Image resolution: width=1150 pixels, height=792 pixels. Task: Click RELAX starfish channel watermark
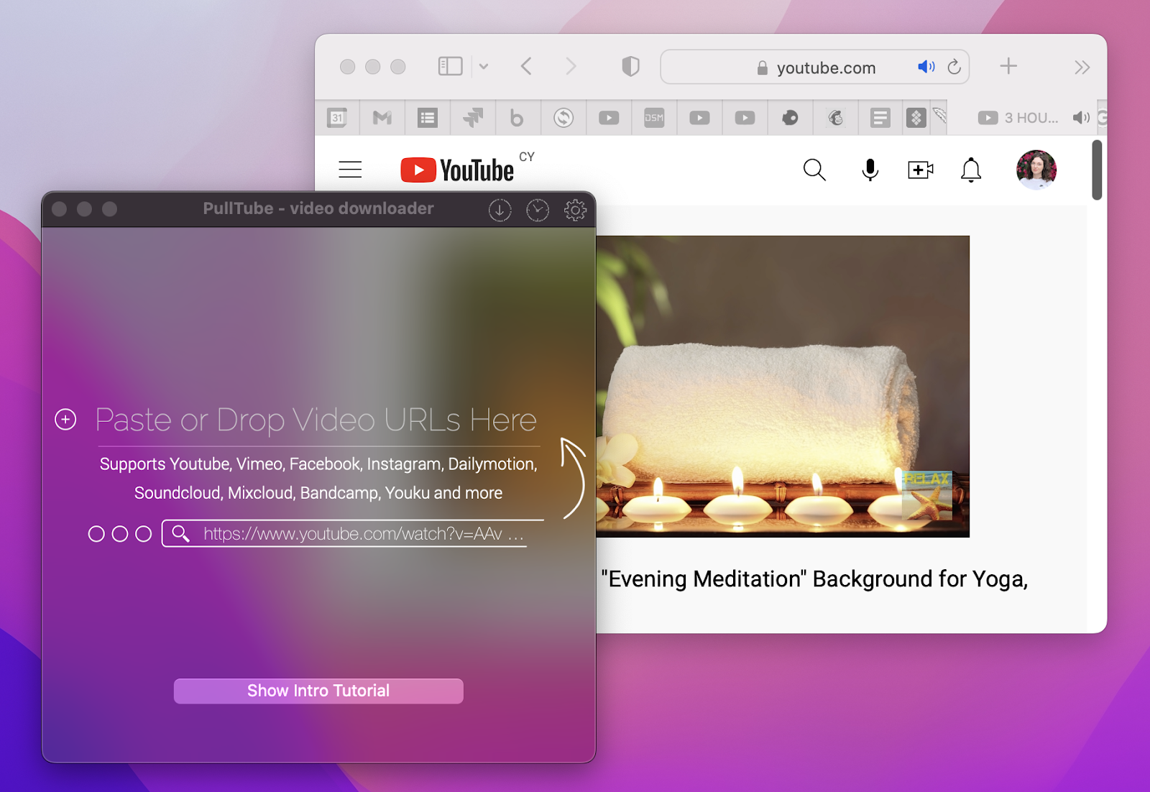[927, 495]
